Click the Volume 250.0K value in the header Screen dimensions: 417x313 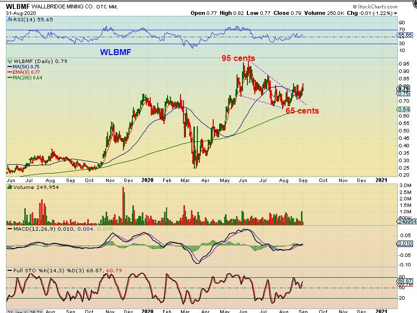[324, 13]
